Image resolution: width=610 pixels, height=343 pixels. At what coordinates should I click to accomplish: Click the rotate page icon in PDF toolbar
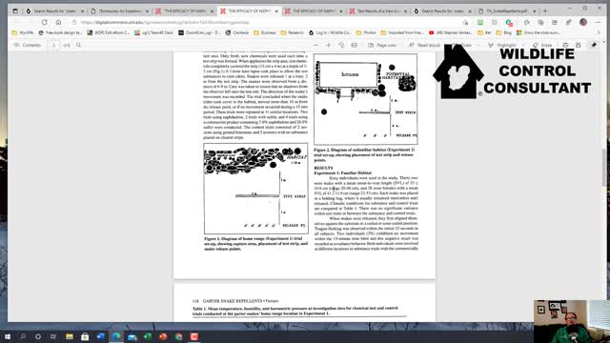(341, 45)
